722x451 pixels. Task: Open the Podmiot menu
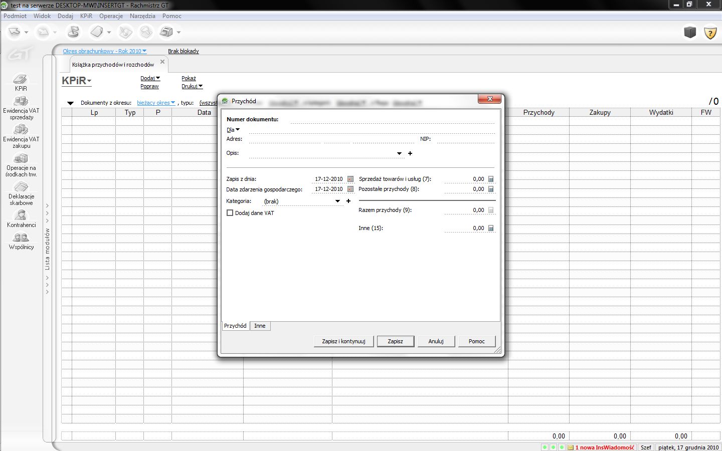15,16
